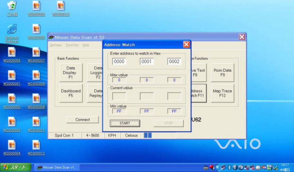Click the Nissan Data Scan title bar car icon
This screenshot has width=294, height=172.
(51, 37)
